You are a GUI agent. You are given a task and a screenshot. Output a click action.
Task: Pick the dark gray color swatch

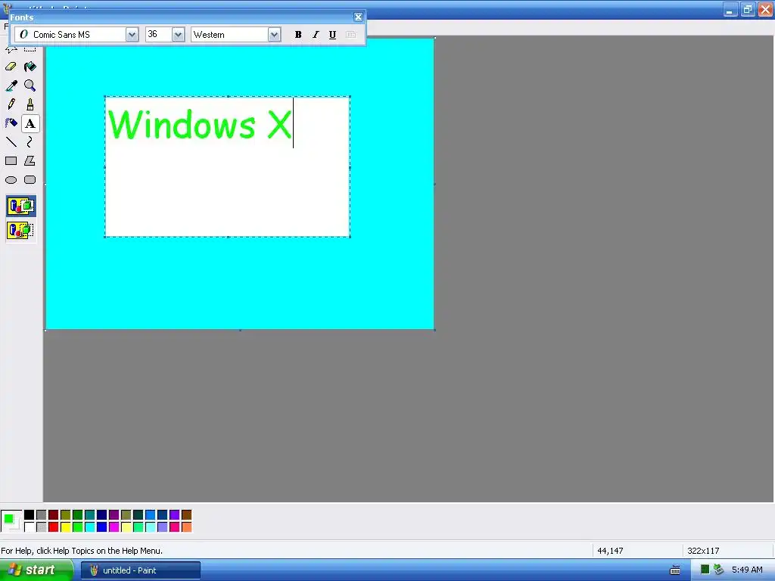pyautogui.click(x=42, y=515)
